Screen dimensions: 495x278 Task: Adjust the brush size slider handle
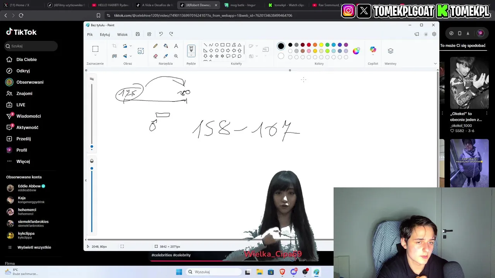pyautogui.click(x=92, y=147)
